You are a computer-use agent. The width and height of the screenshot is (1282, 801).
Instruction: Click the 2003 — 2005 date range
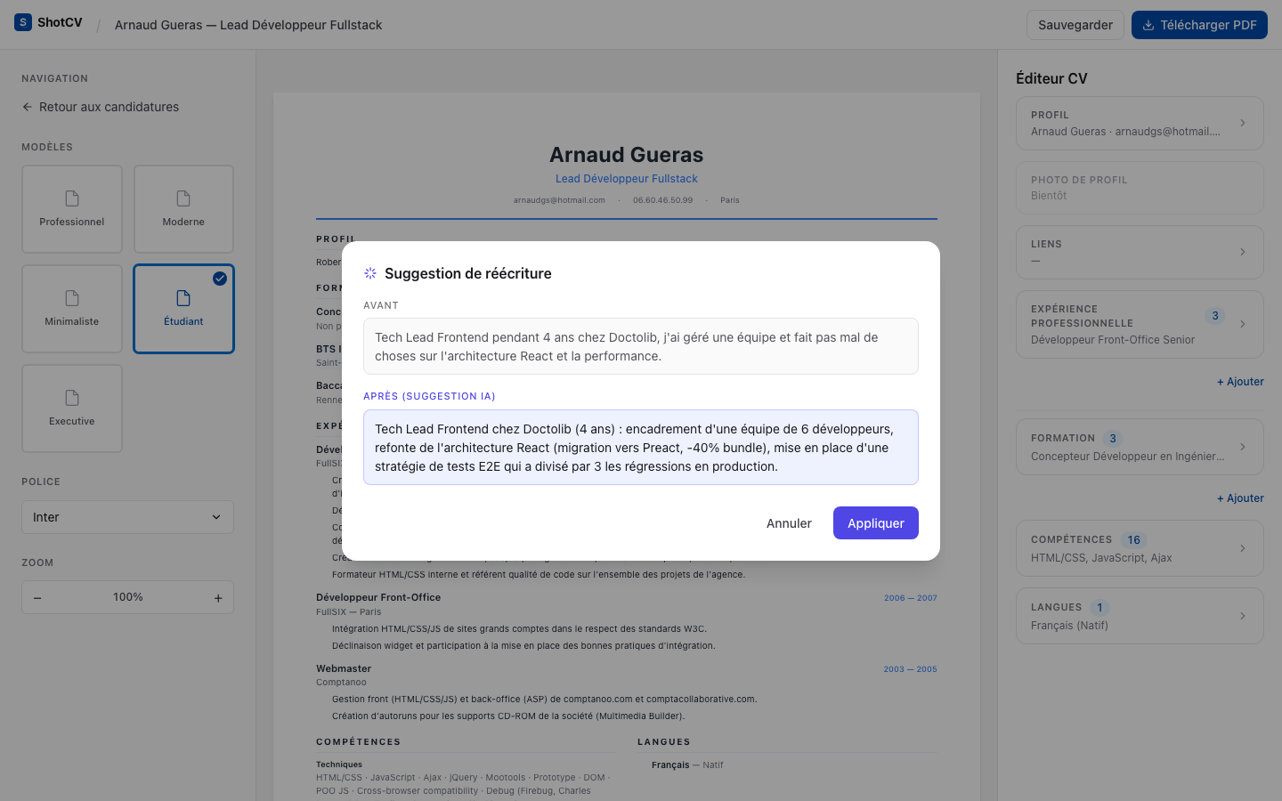911,669
